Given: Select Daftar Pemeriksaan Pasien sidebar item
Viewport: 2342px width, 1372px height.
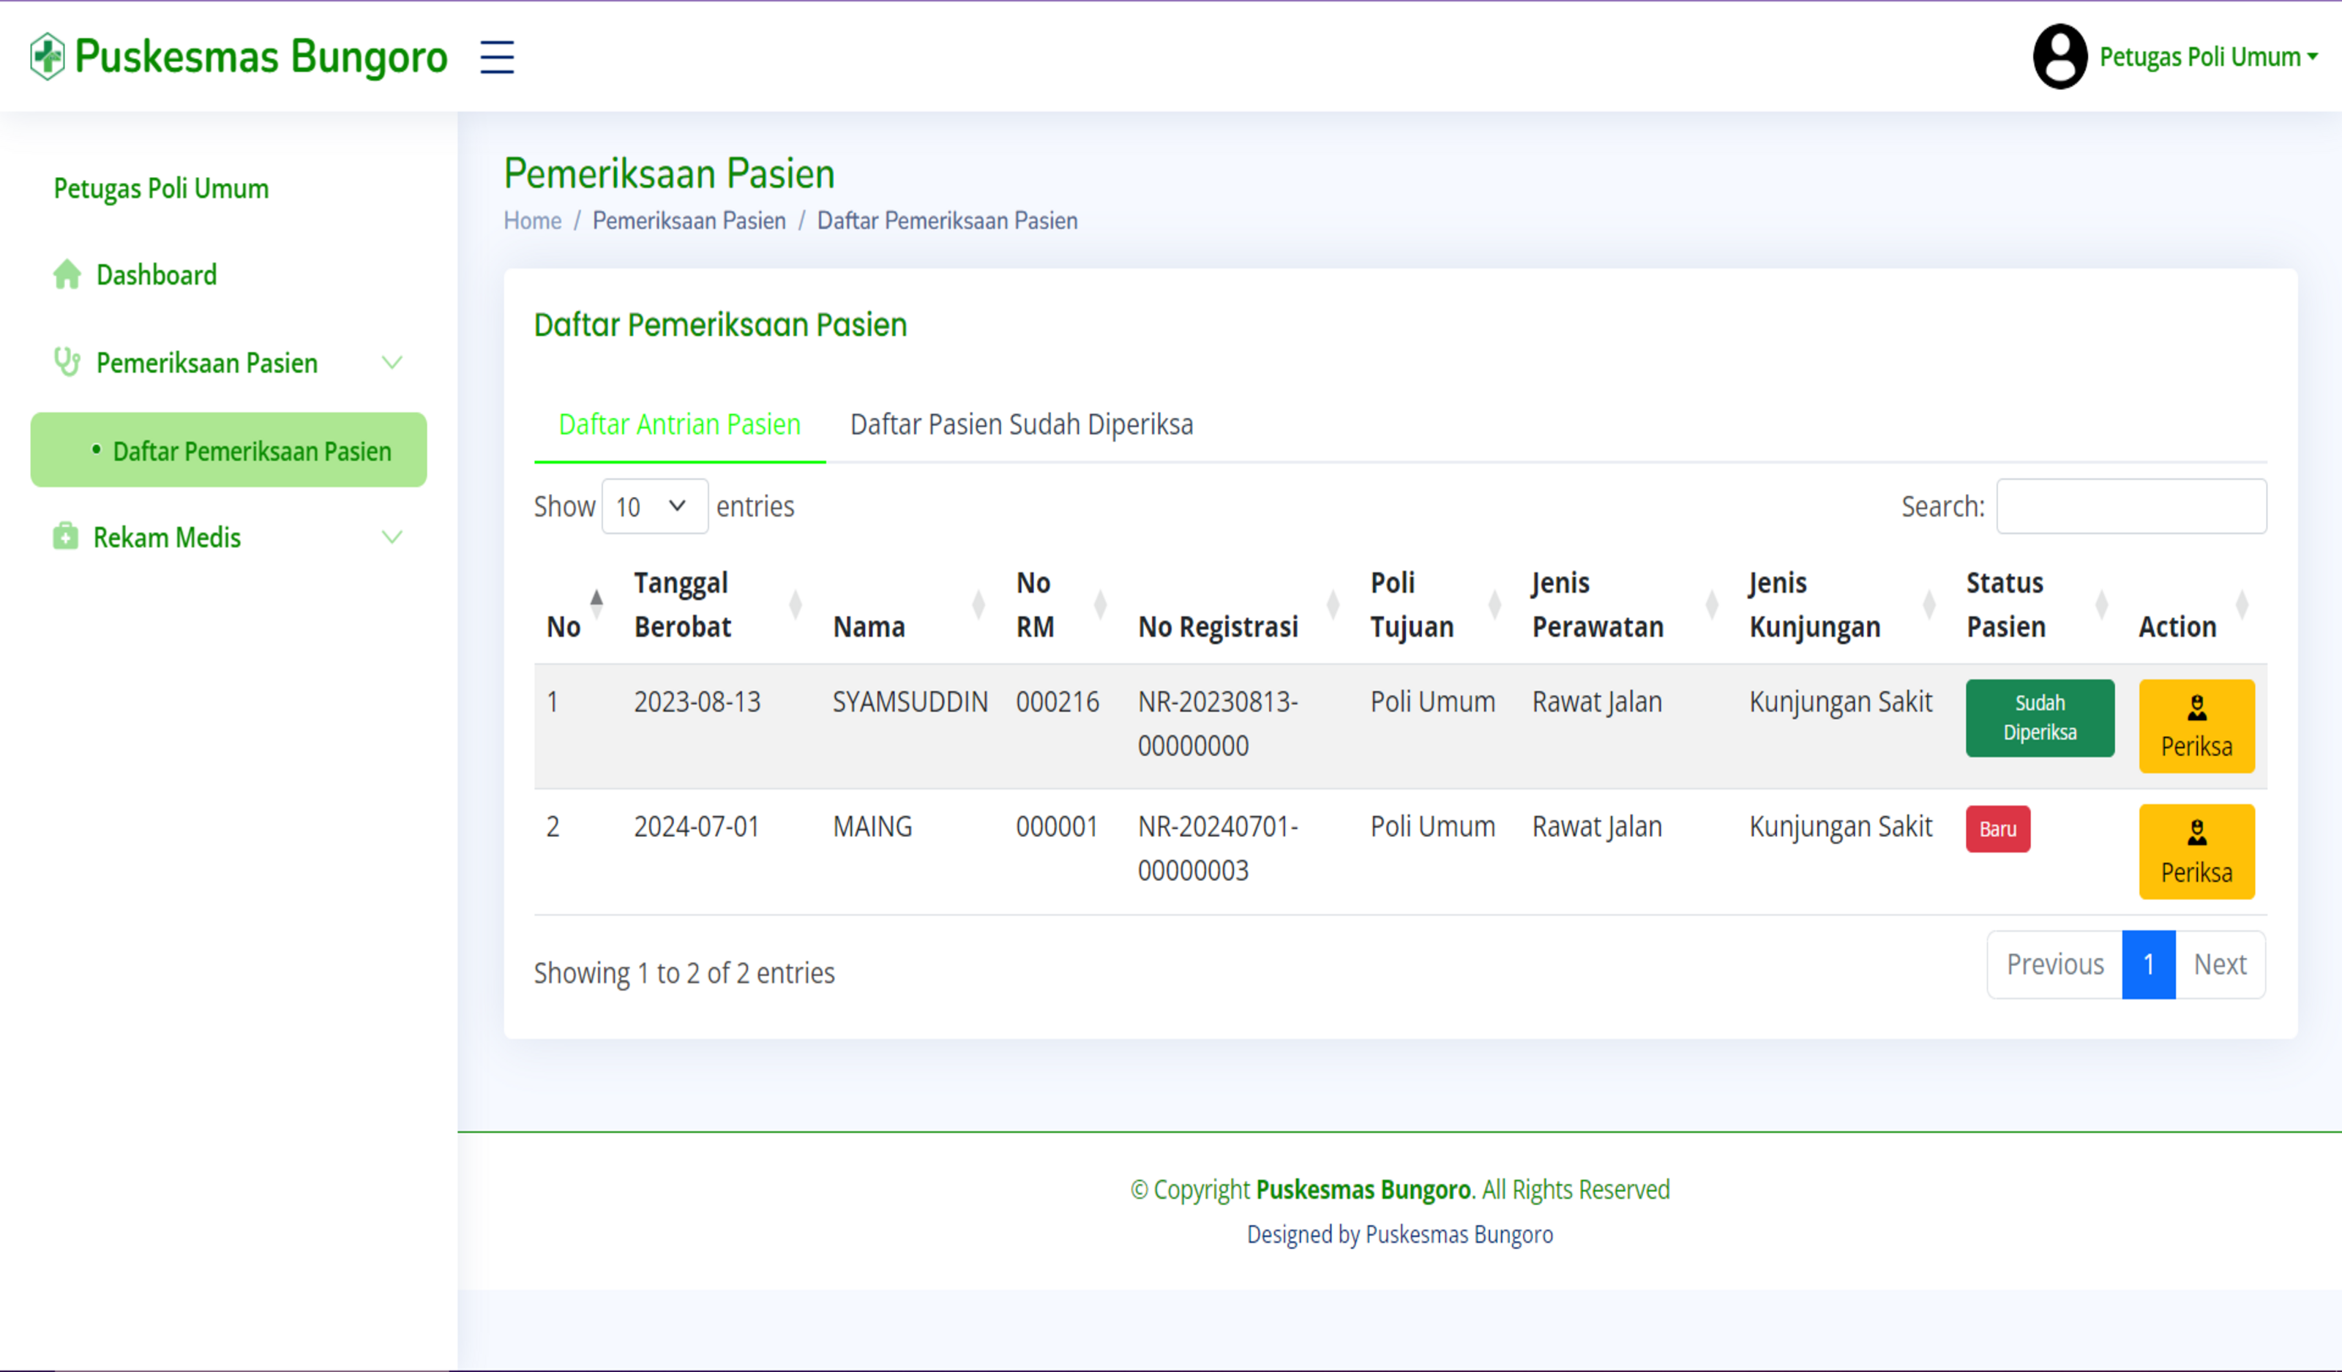Looking at the screenshot, I should tap(251, 451).
